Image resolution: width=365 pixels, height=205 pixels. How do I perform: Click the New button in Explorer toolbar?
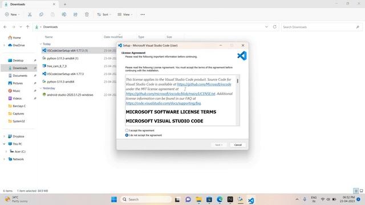12,14
